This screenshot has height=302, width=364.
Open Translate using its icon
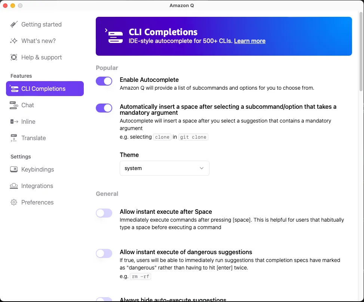tap(14, 138)
